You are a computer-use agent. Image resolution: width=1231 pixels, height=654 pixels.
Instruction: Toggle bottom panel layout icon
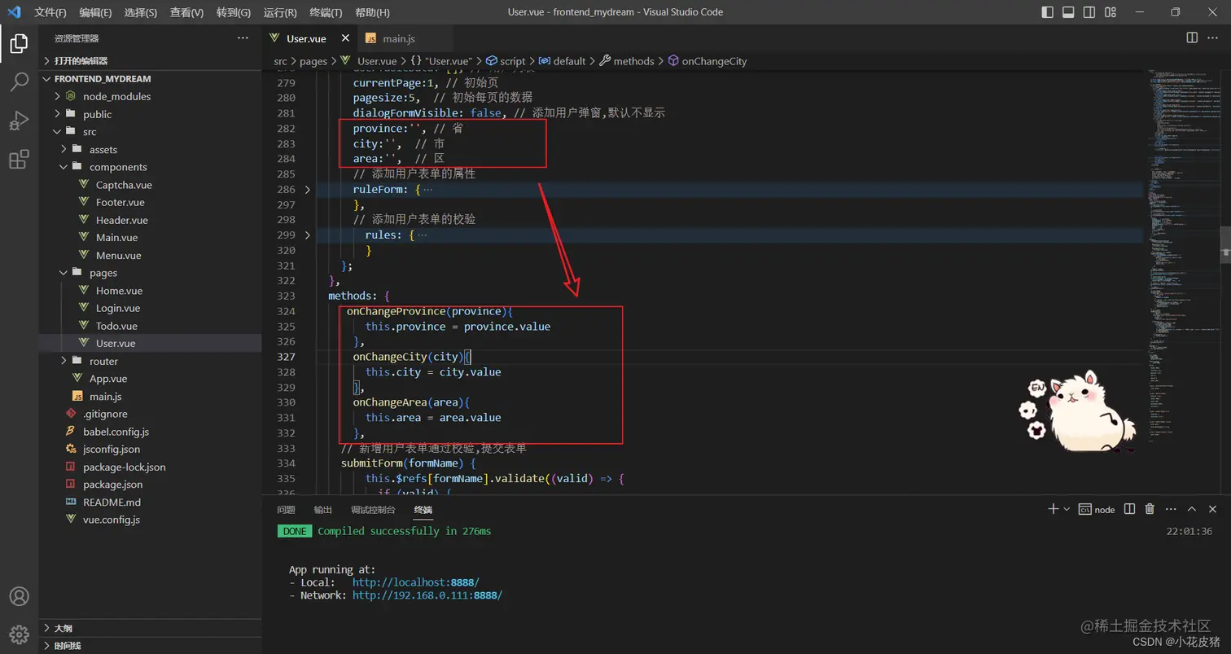(x=1068, y=12)
